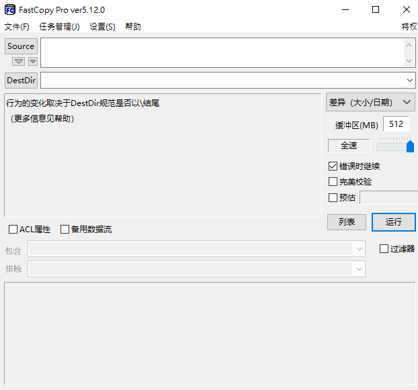Click the log output area at bottom

tap(210, 334)
